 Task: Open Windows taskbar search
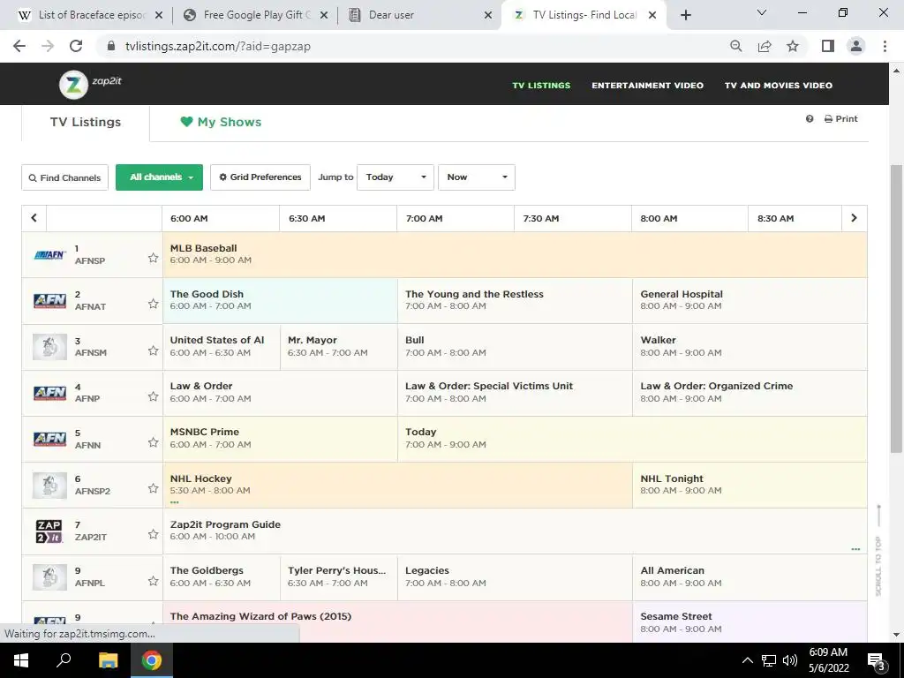tap(64, 660)
